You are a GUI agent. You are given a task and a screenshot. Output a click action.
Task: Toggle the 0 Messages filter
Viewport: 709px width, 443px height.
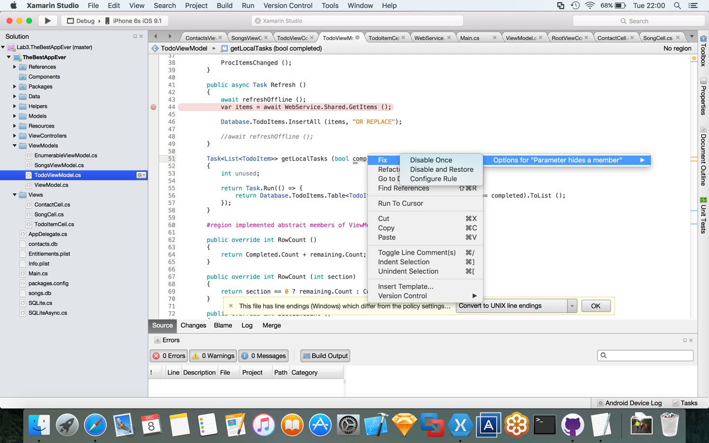pyautogui.click(x=263, y=356)
